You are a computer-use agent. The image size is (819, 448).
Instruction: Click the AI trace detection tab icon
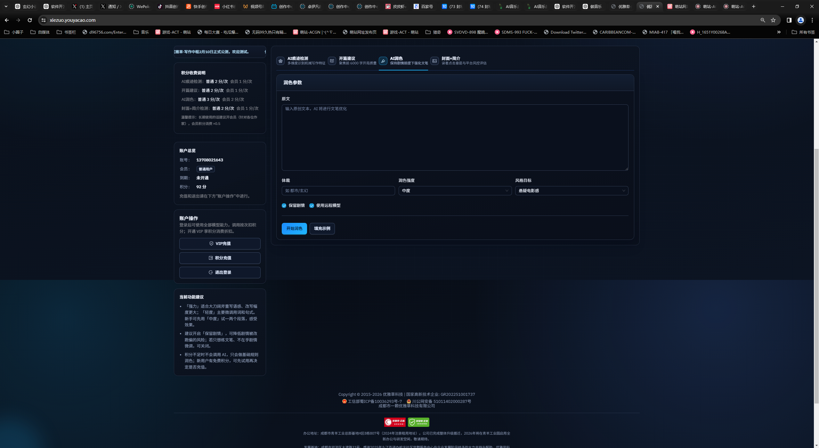click(x=280, y=61)
